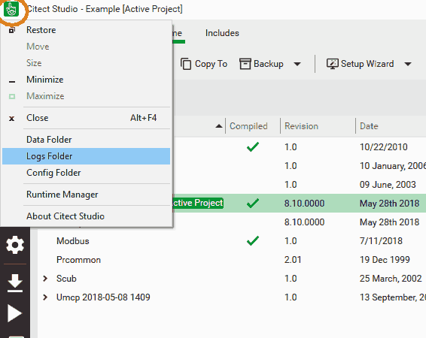Launch Runtime Manager from the menu

(x=86, y=195)
